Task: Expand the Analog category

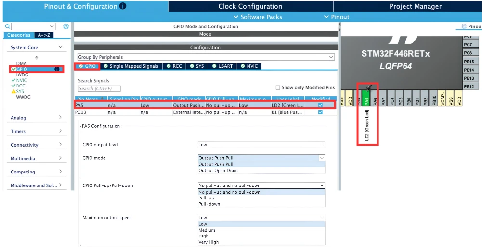Action: click(x=61, y=117)
